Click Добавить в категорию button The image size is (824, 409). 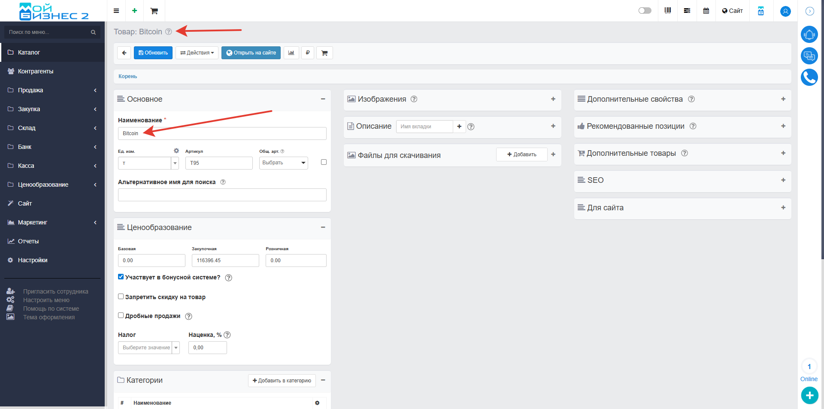tap(282, 381)
